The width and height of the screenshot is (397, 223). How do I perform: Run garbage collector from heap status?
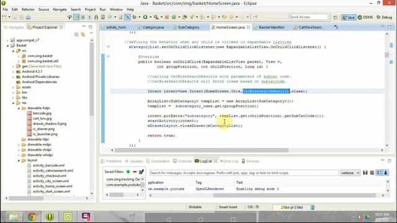pos(313,208)
